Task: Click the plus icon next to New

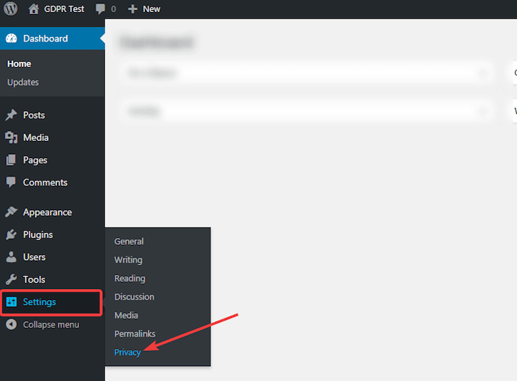Action: tap(132, 9)
